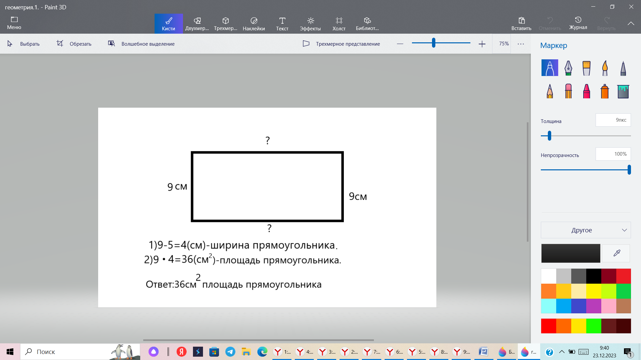Open the Библиотека (3D library) tab

[x=367, y=24]
